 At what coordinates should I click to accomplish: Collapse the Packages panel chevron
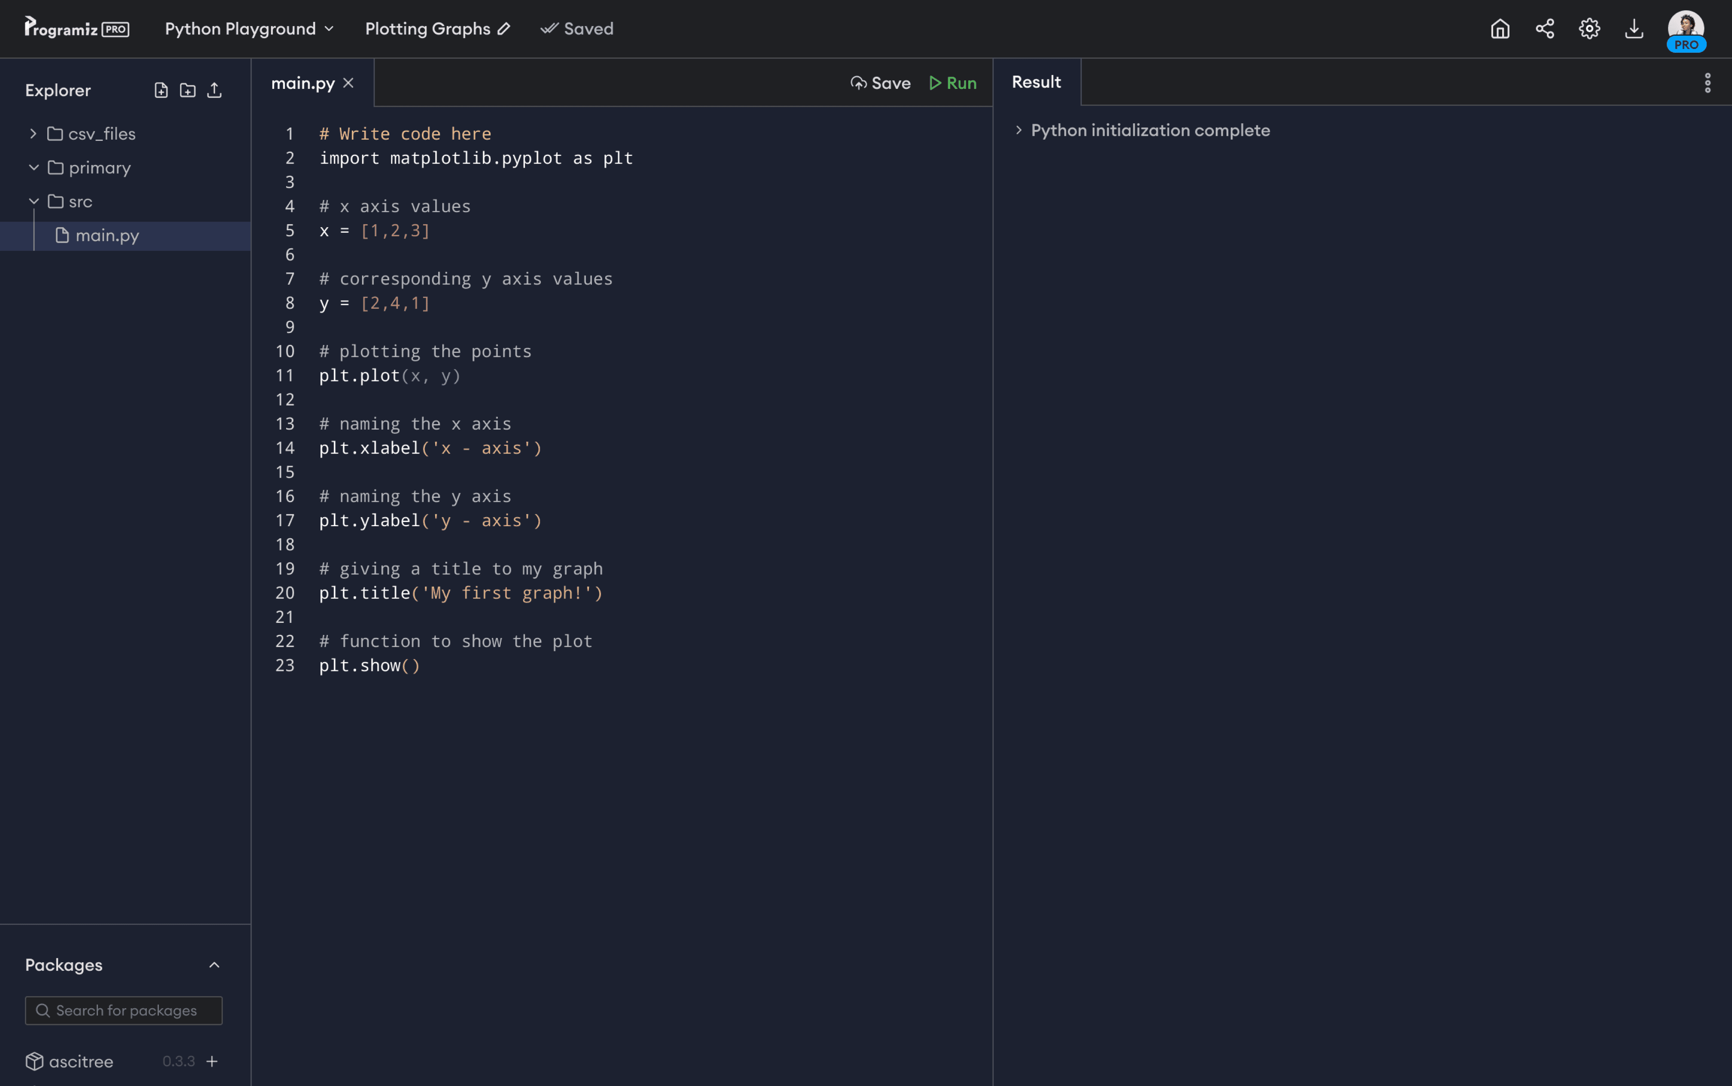click(214, 964)
